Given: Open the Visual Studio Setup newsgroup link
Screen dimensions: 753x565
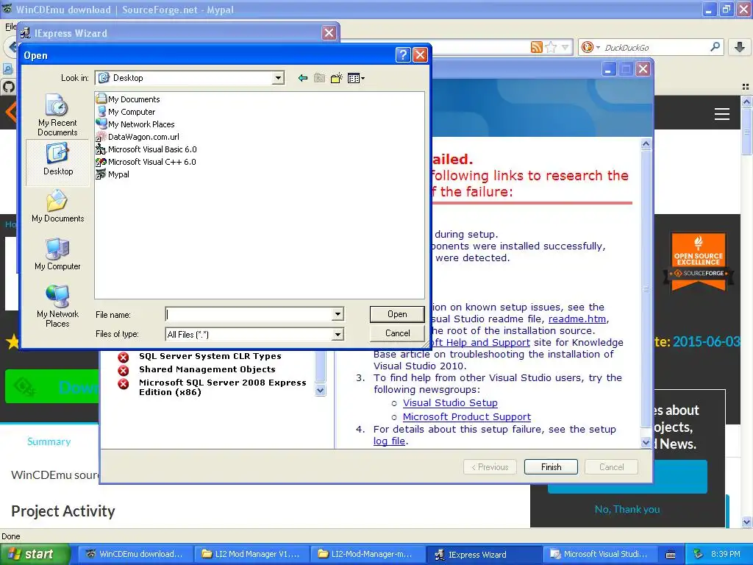Looking at the screenshot, I should [450, 403].
